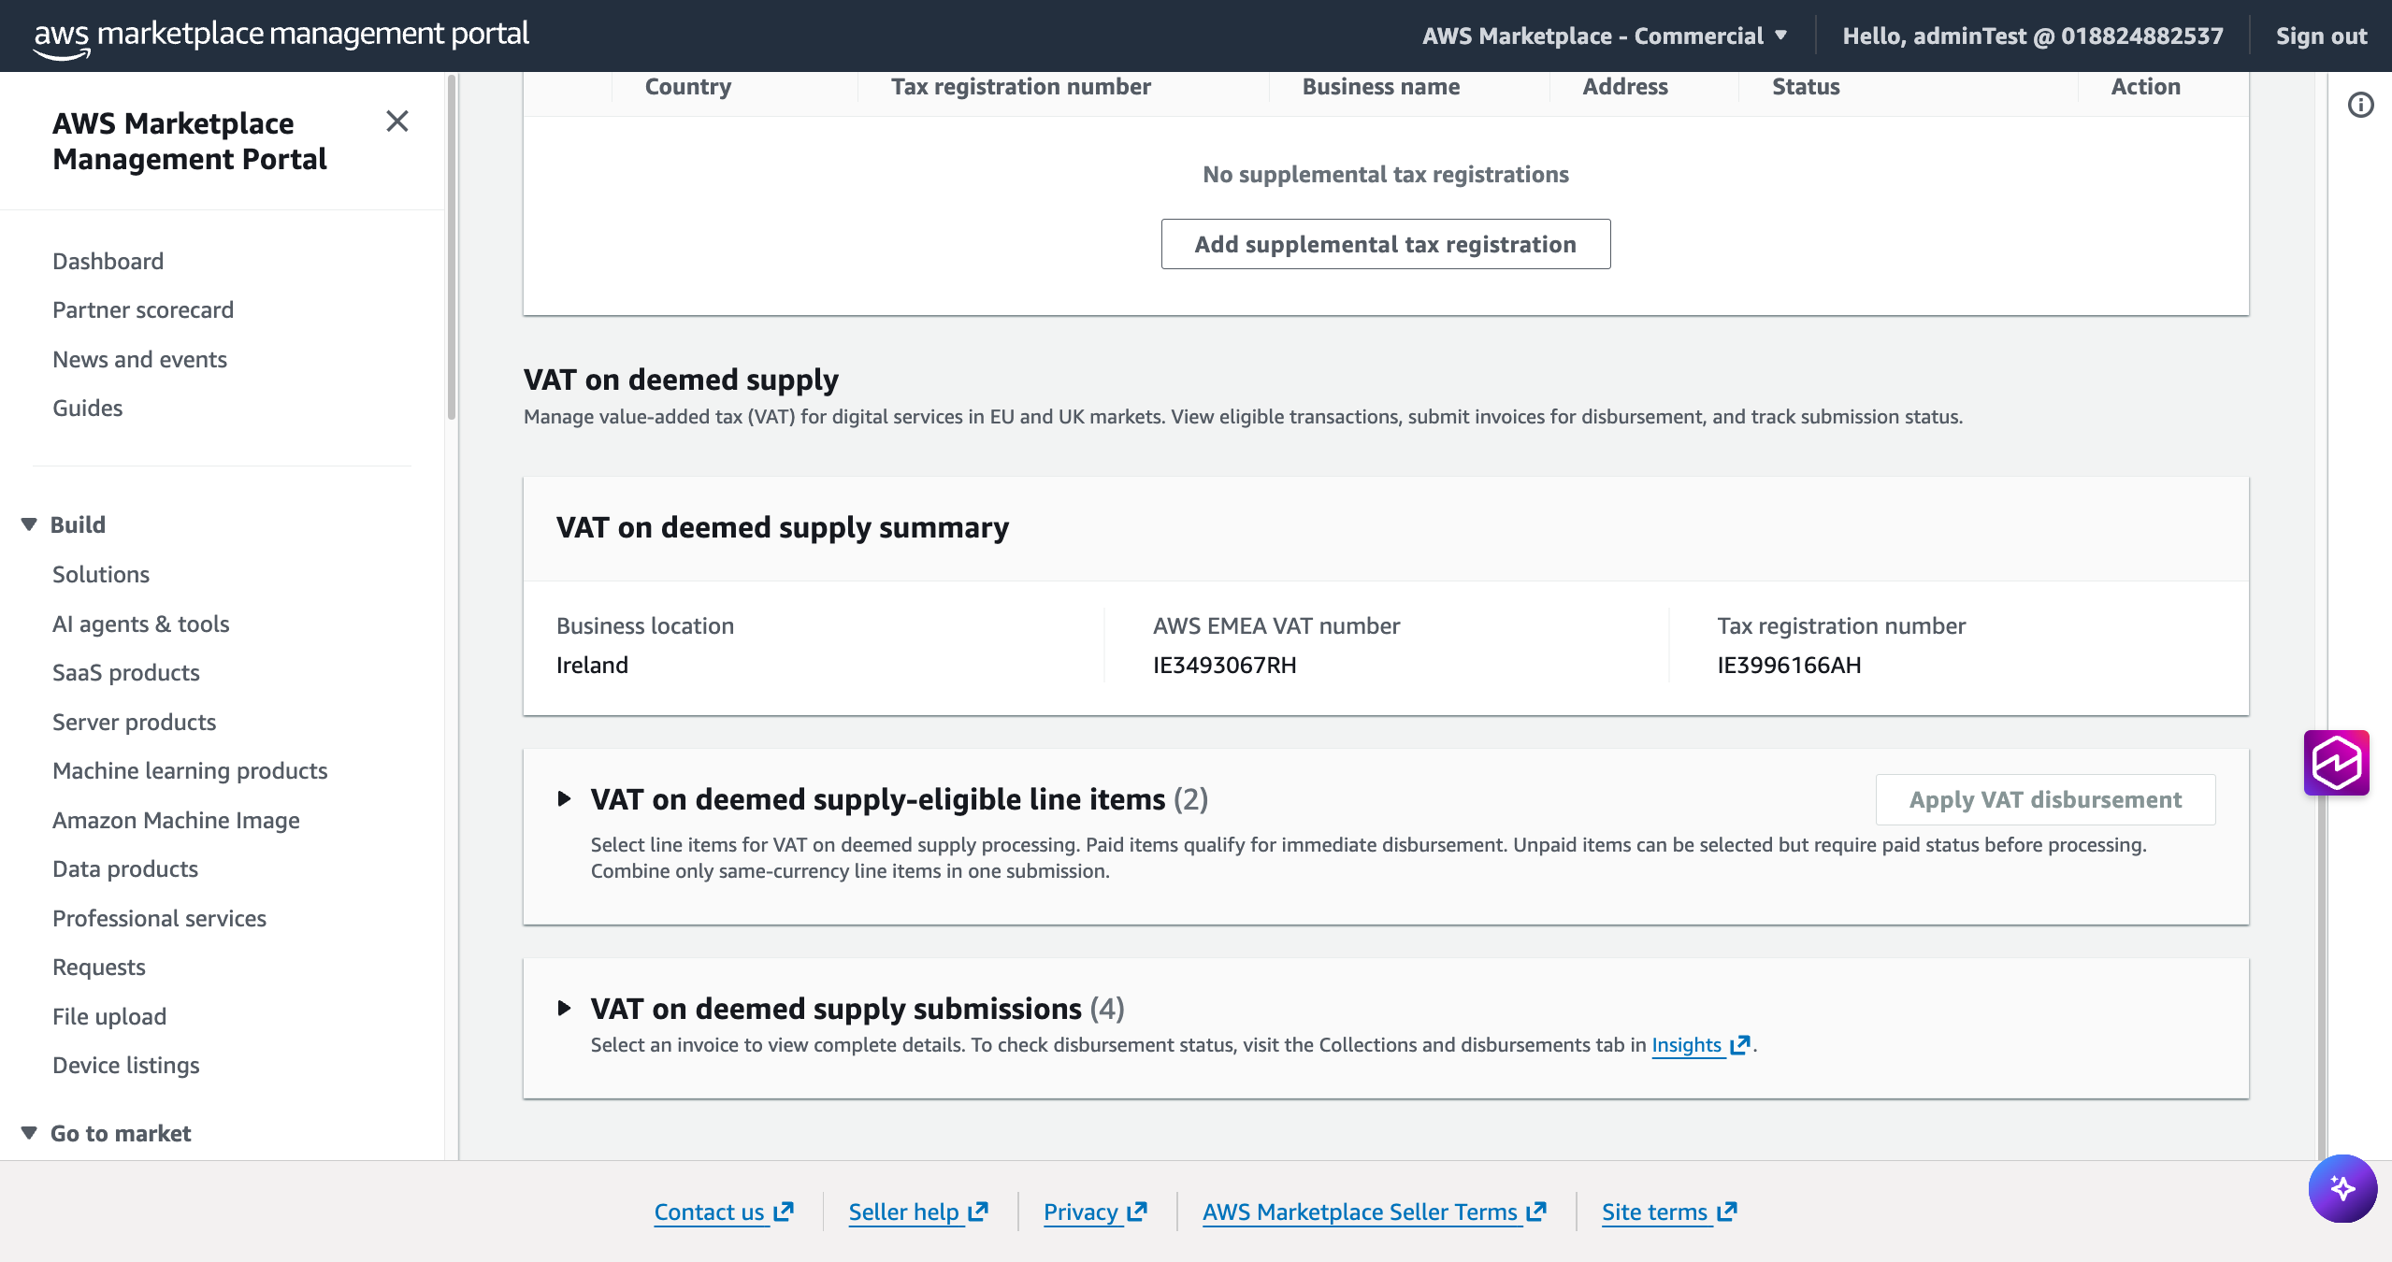
Task: Open File upload page
Action: coord(109,1016)
